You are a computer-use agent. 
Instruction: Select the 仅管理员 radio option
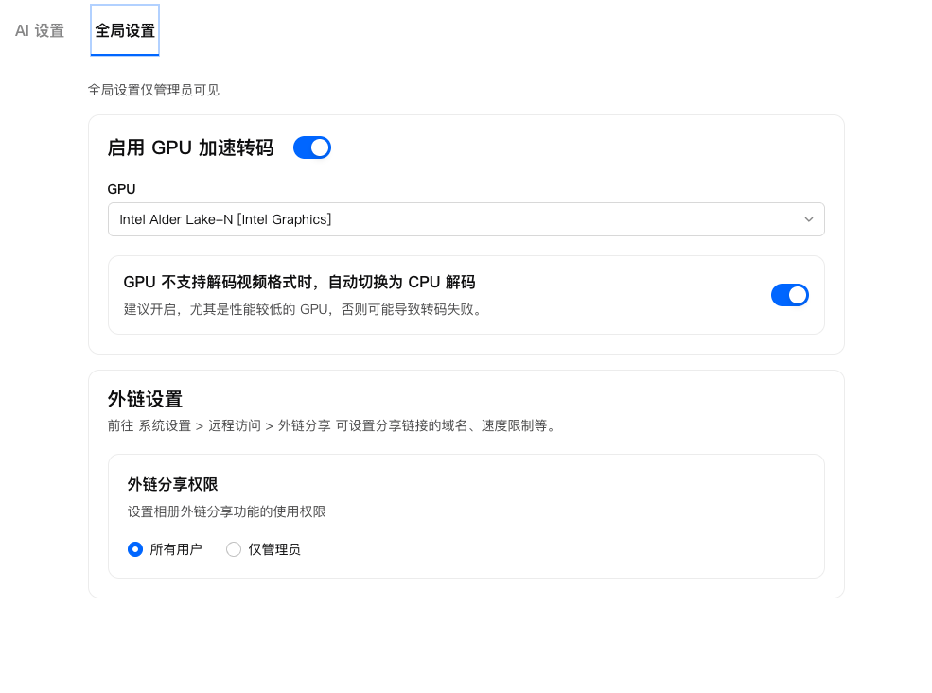(x=233, y=549)
